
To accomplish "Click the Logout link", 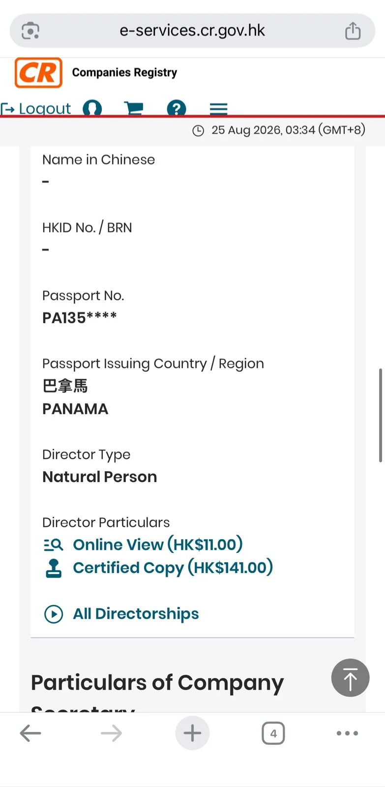I will [36, 108].
